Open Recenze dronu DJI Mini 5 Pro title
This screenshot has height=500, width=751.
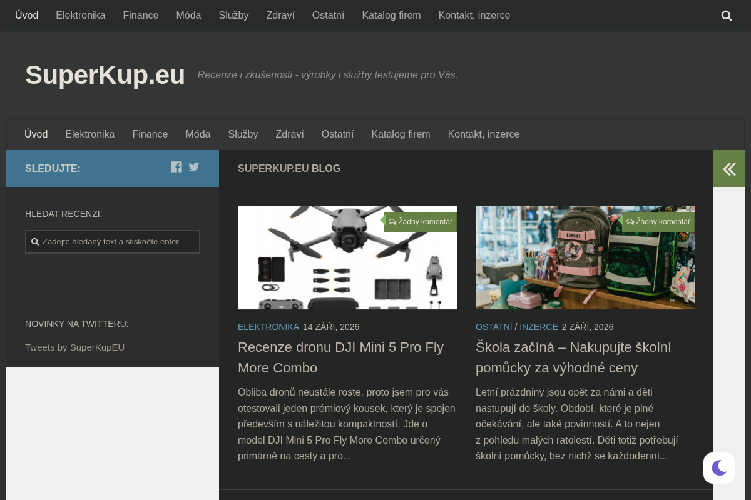(x=341, y=357)
